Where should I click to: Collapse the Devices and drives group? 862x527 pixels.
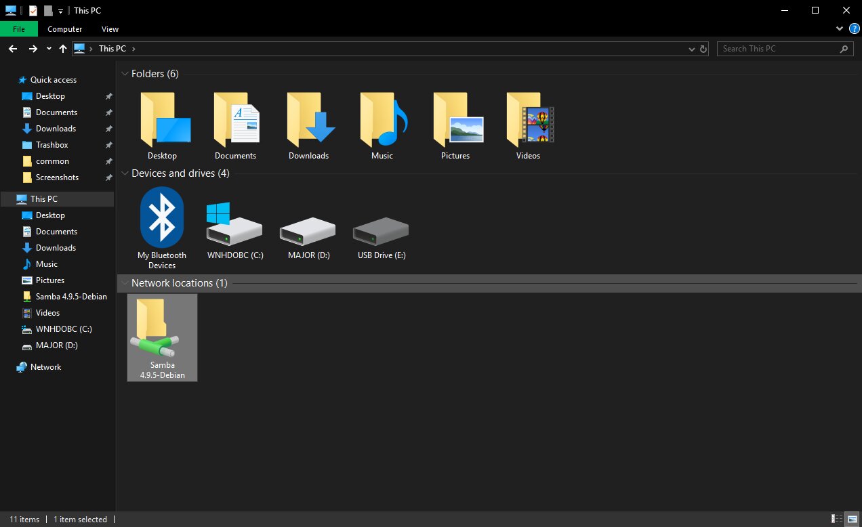(x=125, y=173)
